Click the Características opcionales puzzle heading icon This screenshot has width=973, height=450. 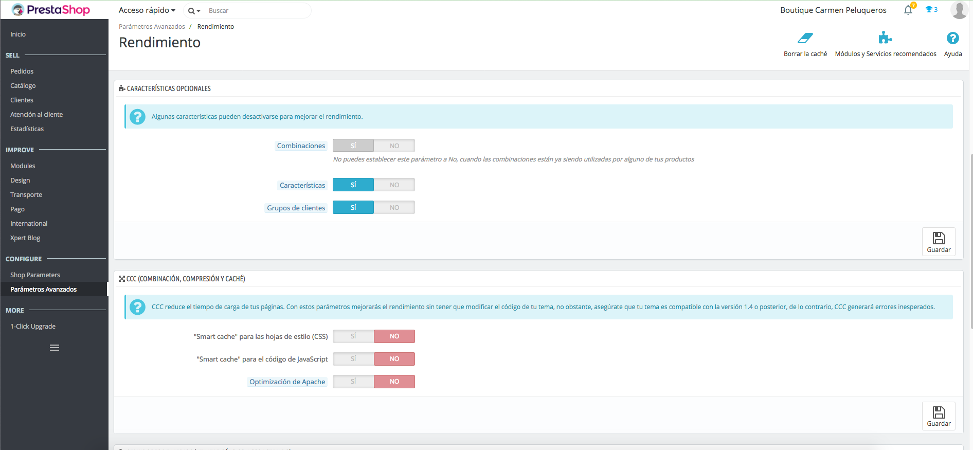[122, 88]
